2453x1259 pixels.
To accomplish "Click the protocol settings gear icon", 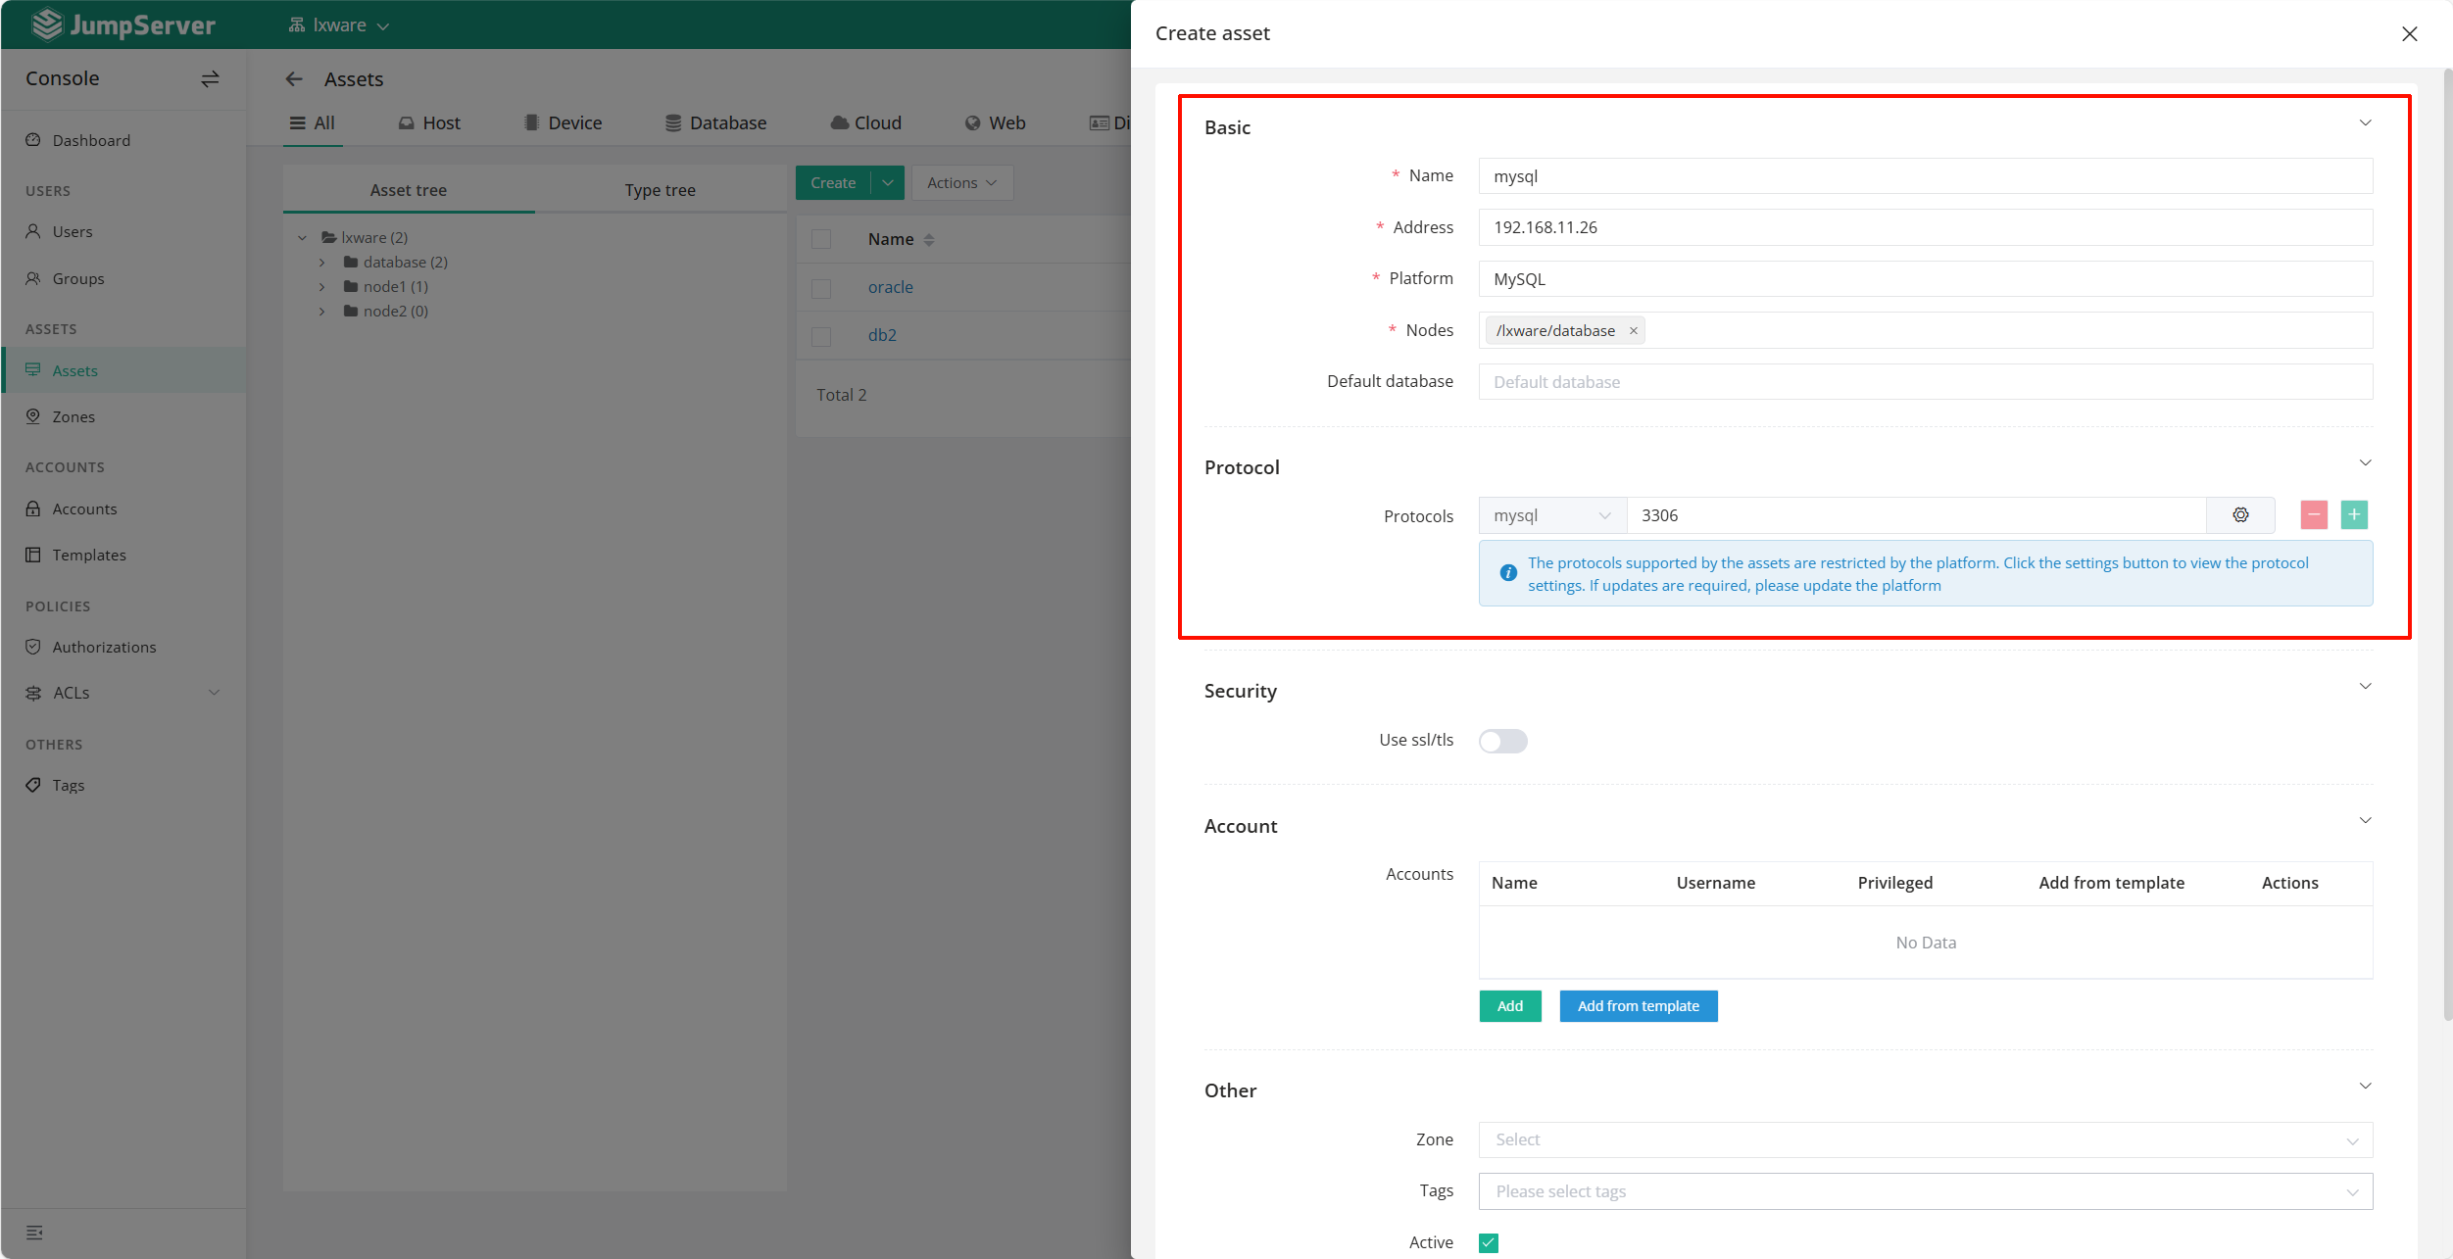I will click(2240, 515).
